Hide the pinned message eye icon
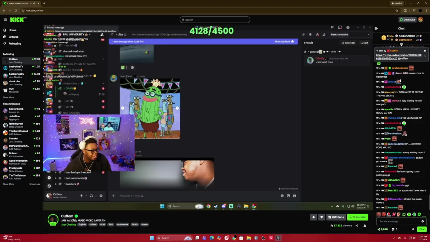The width and height of the screenshot is (430, 242). tap(425, 51)
